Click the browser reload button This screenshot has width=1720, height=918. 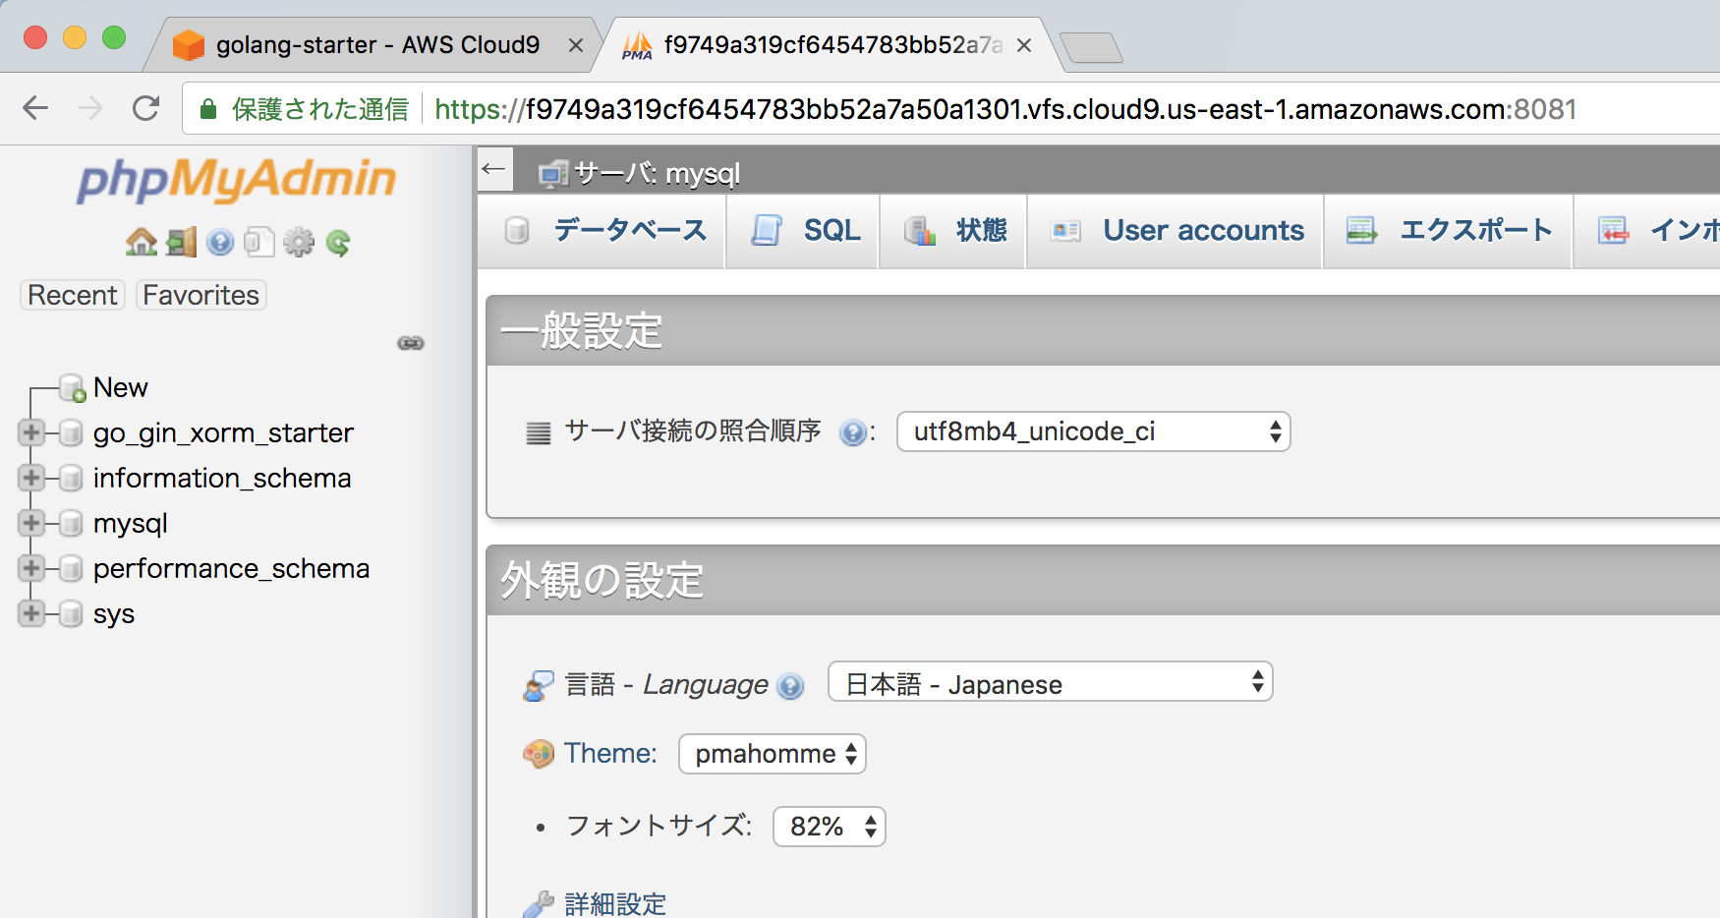146,108
